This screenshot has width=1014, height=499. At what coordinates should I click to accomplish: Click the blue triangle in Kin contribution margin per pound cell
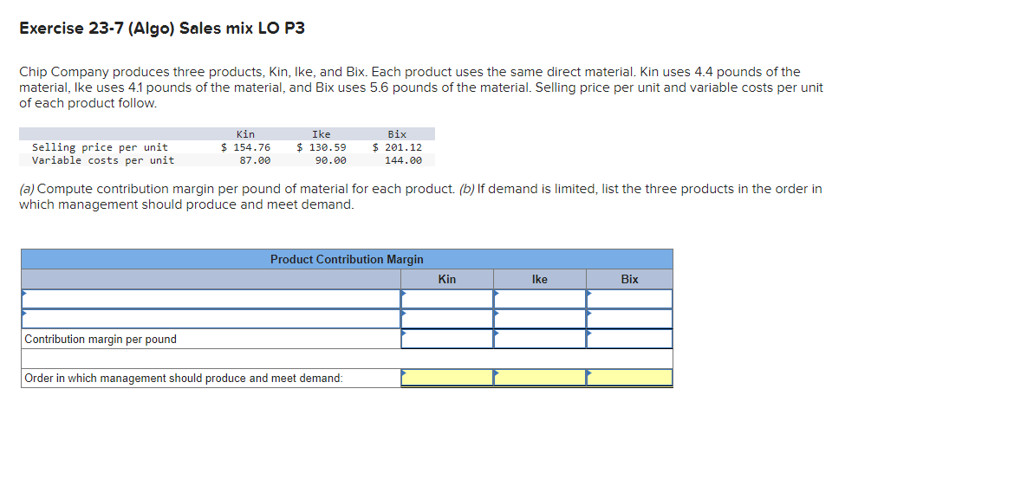pyautogui.click(x=403, y=335)
